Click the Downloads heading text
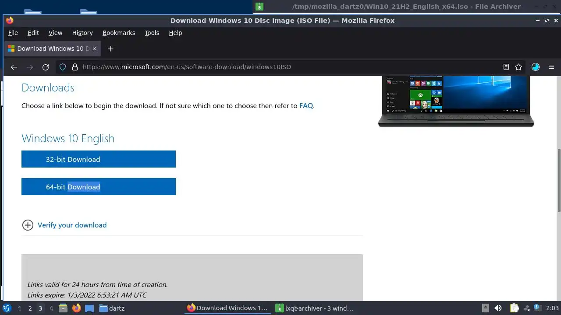 tap(48, 87)
